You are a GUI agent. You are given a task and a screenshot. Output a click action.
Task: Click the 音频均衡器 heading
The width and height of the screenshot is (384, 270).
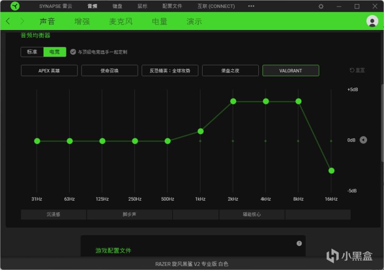(x=36, y=35)
